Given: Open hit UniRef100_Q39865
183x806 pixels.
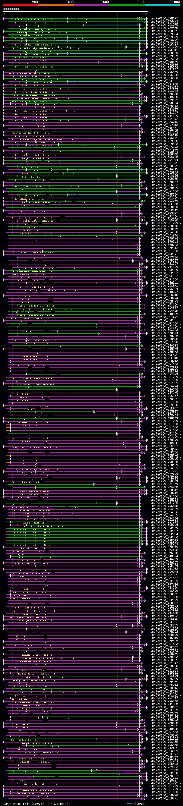Looking at the screenshot, I should 164,66.
